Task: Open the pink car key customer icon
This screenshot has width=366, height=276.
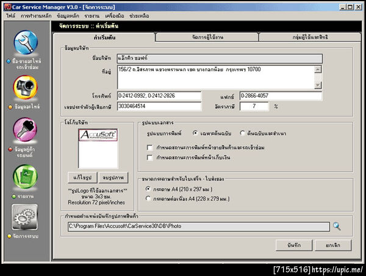Action: (x=25, y=130)
